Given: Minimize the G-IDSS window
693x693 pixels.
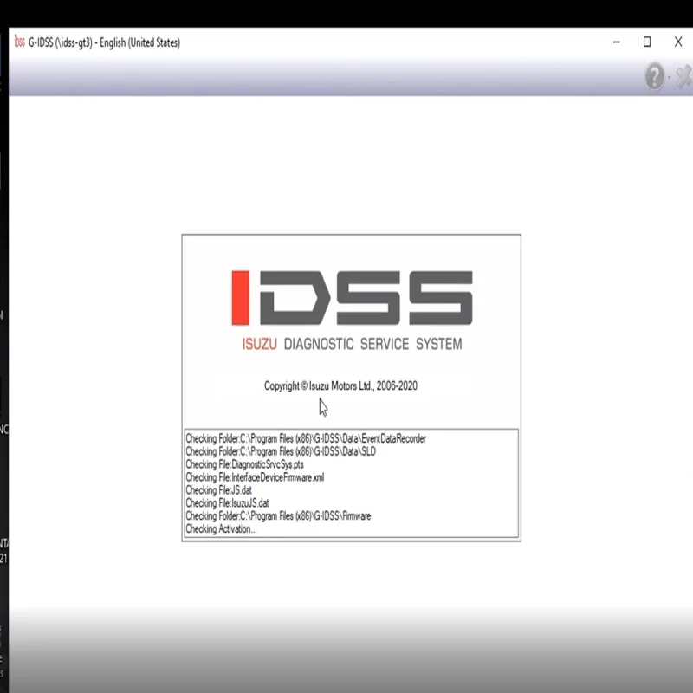Looking at the screenshot, I should (x=617, y=42).
